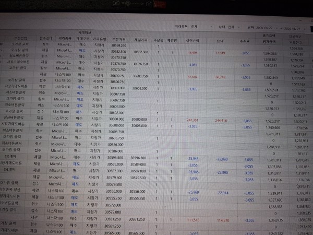Select valuation amount 1,240,666
This screenshot has width=313, height=235.
(x=273, y=127)
